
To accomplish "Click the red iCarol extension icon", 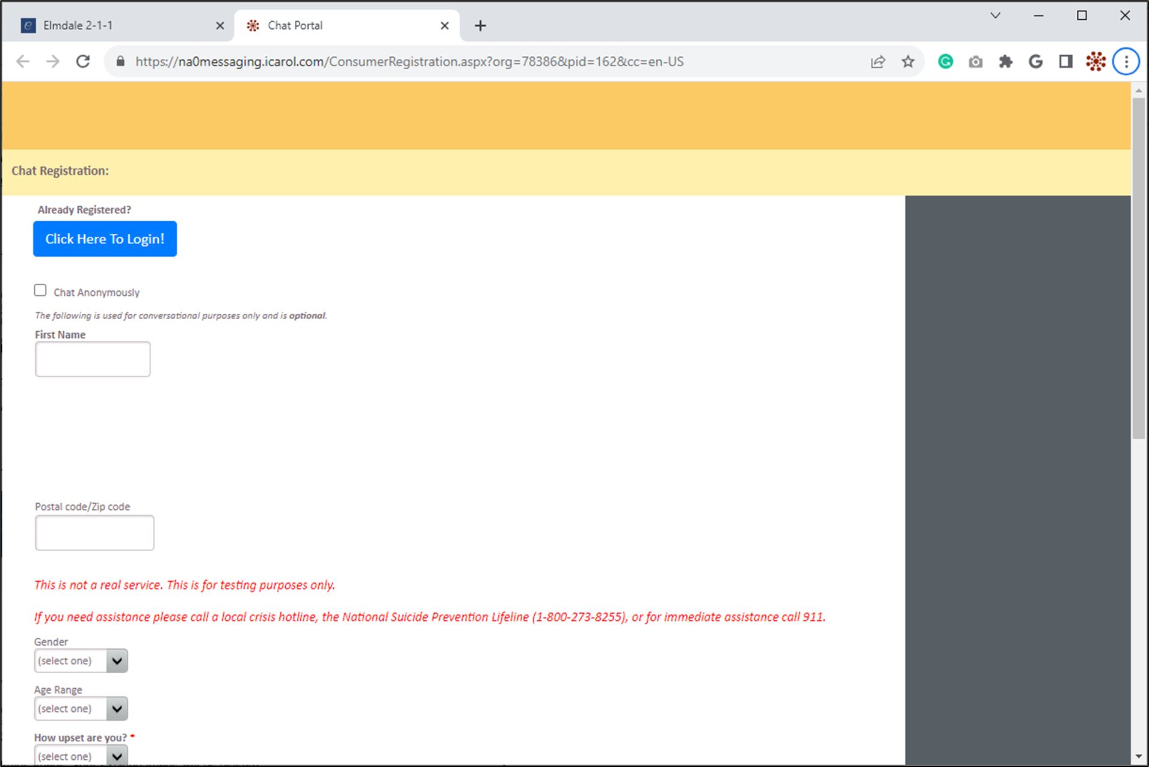I will point(1095,61).
